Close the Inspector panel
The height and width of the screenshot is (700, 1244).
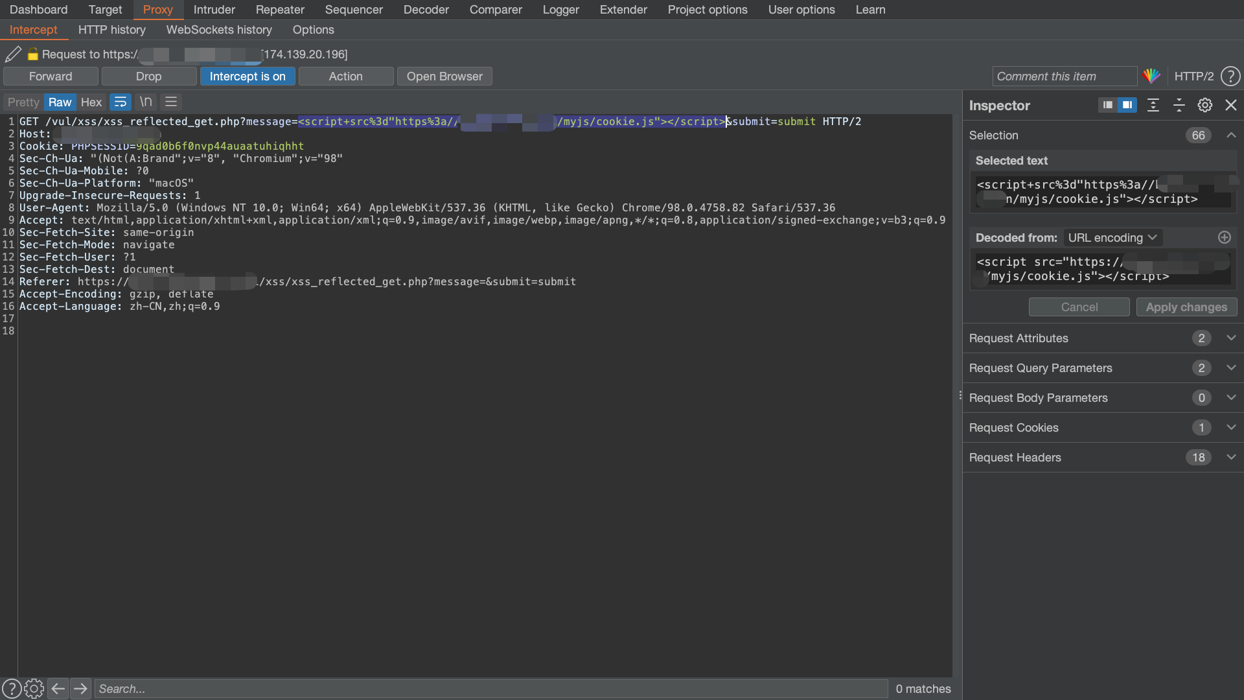pyautogui.click(x=1231, y=105)
